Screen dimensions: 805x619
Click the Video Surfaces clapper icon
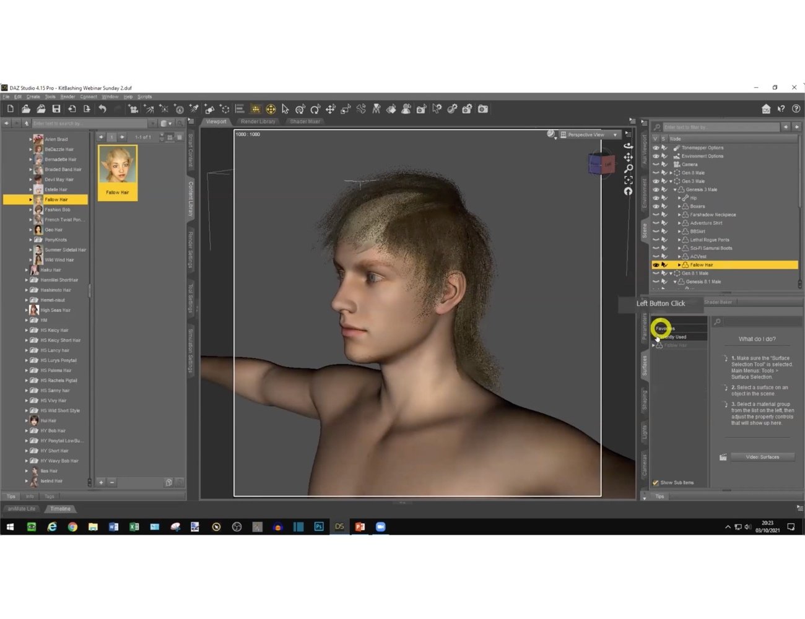tap(723, 457)
